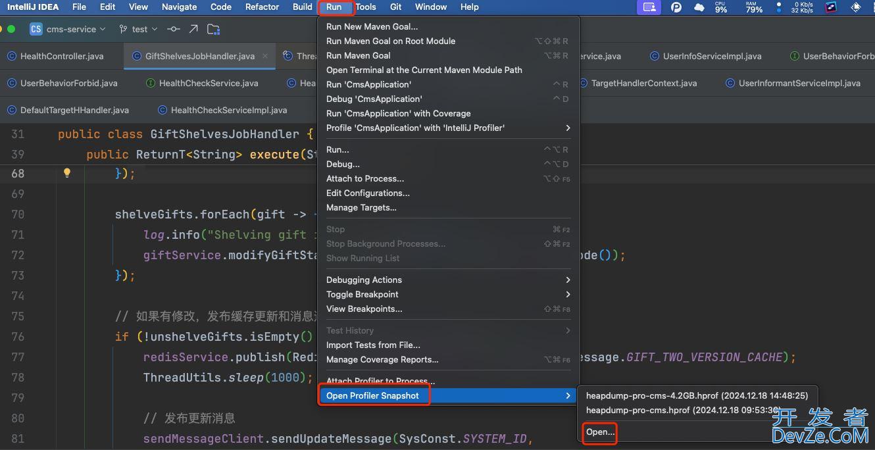
Task: Open the Git menu
Action: [x=396, y=7]
